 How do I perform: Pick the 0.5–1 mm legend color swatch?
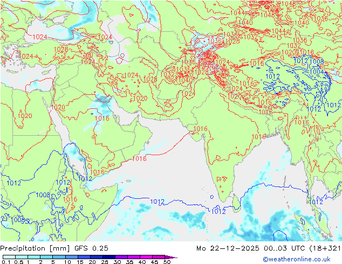(x=22, y=257)
